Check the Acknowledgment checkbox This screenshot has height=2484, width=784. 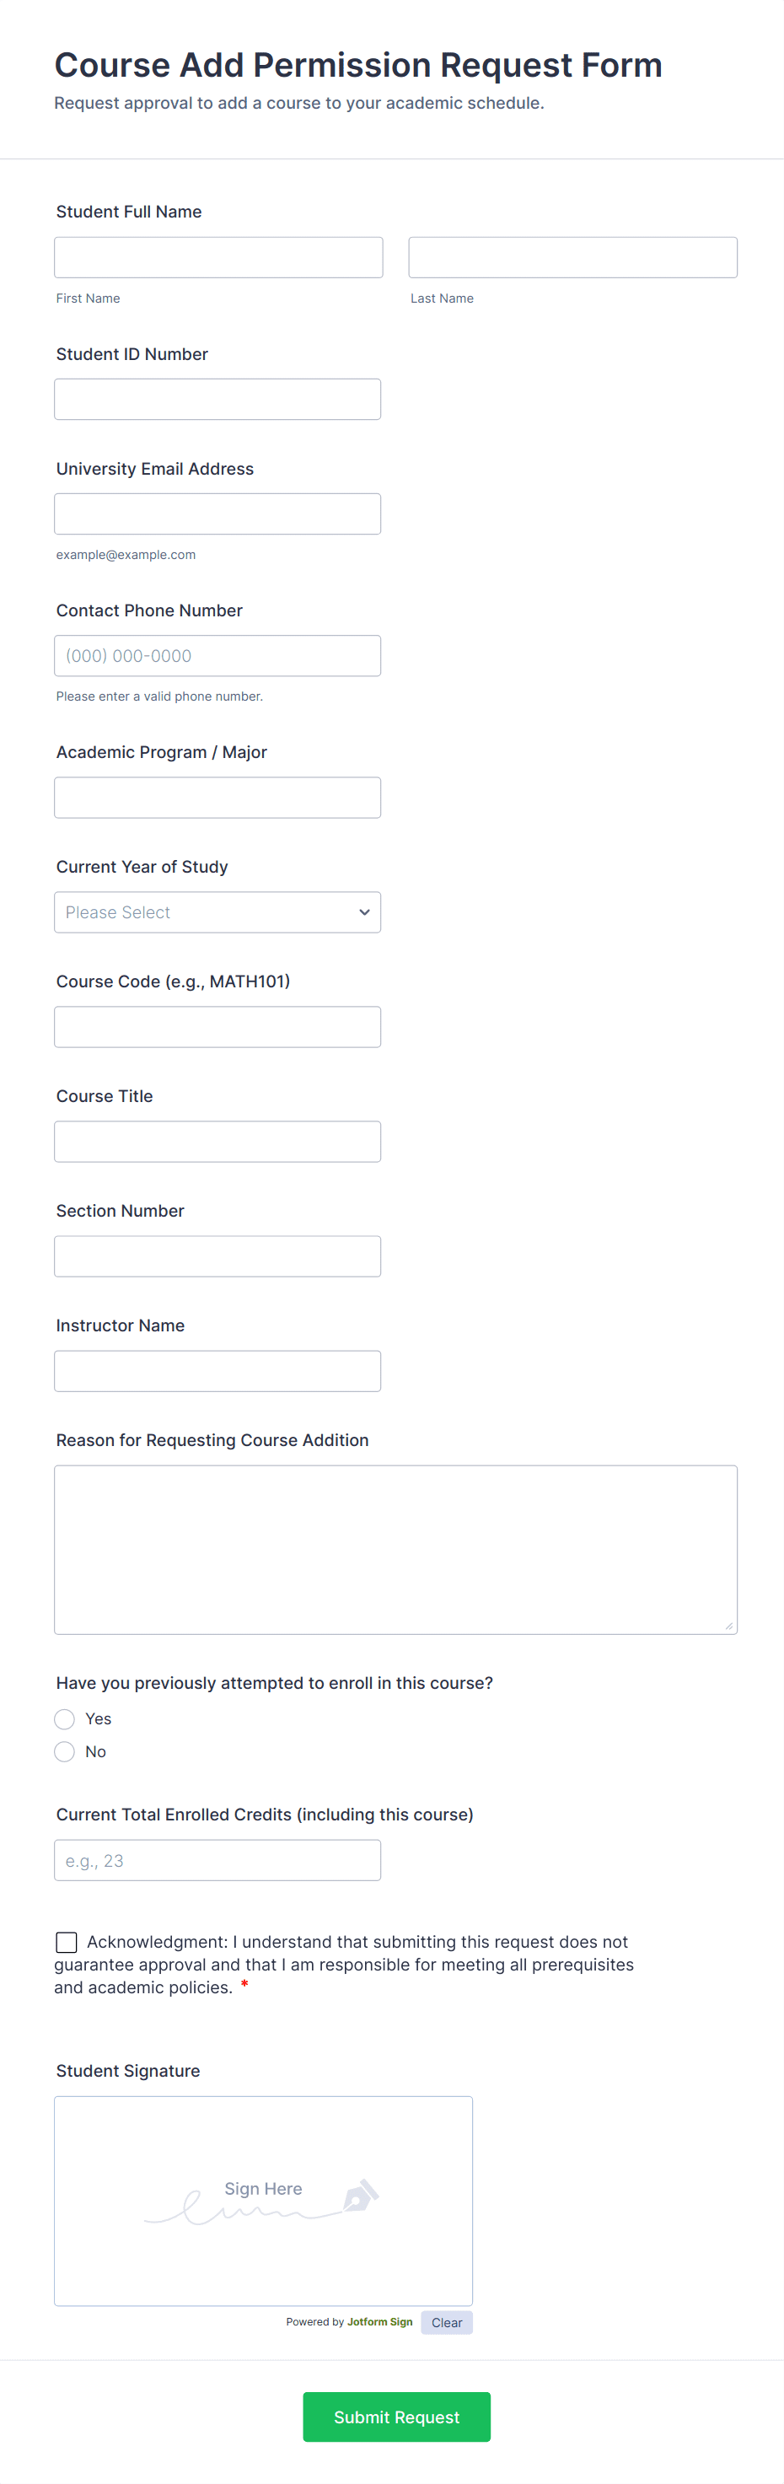[x=67, y=1942]
